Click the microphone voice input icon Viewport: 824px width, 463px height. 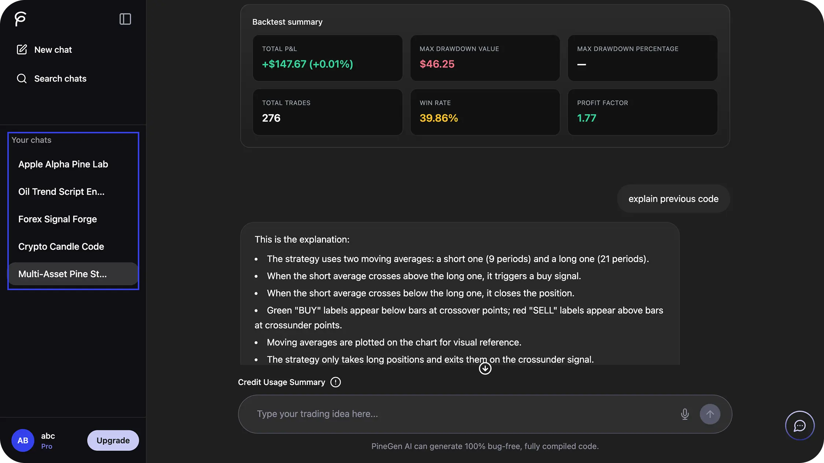684,414
